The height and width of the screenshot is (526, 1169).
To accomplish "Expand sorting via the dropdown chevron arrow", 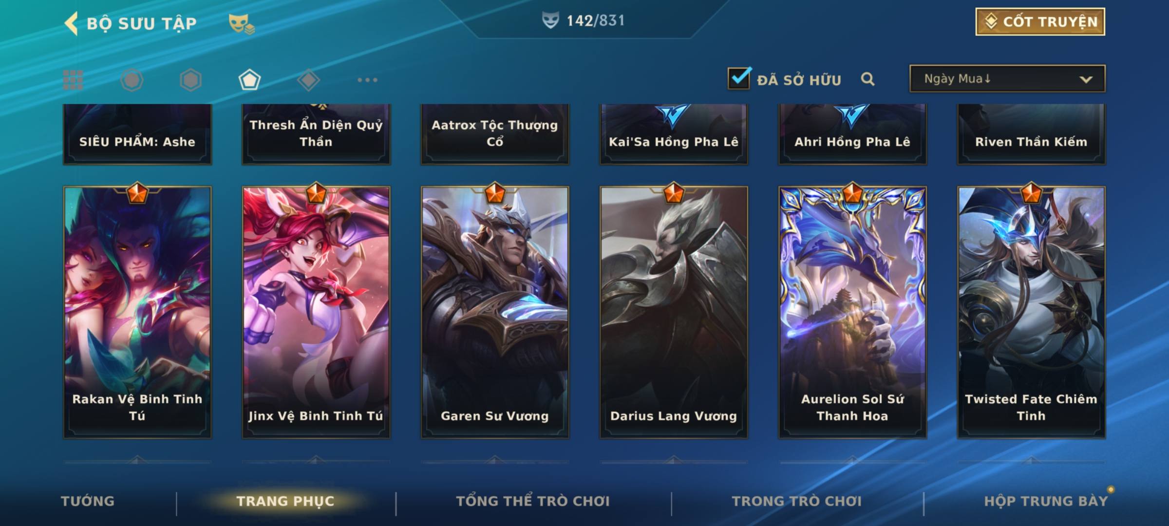I will pyautogui.click(x=1086, y=79).
